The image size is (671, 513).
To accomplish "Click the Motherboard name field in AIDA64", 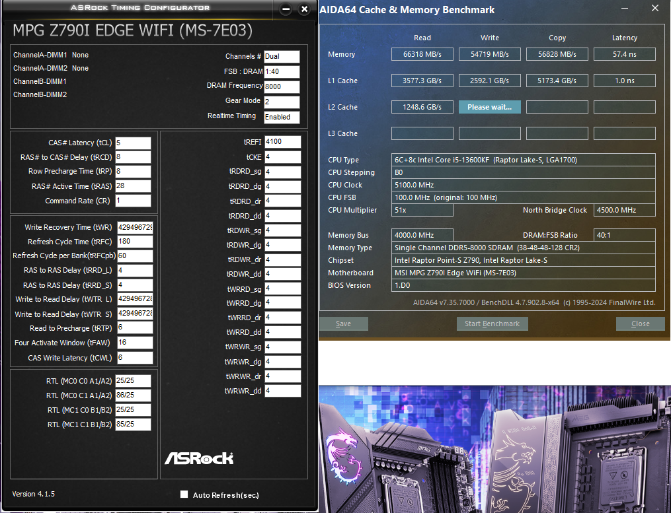I will pos(524,273).
